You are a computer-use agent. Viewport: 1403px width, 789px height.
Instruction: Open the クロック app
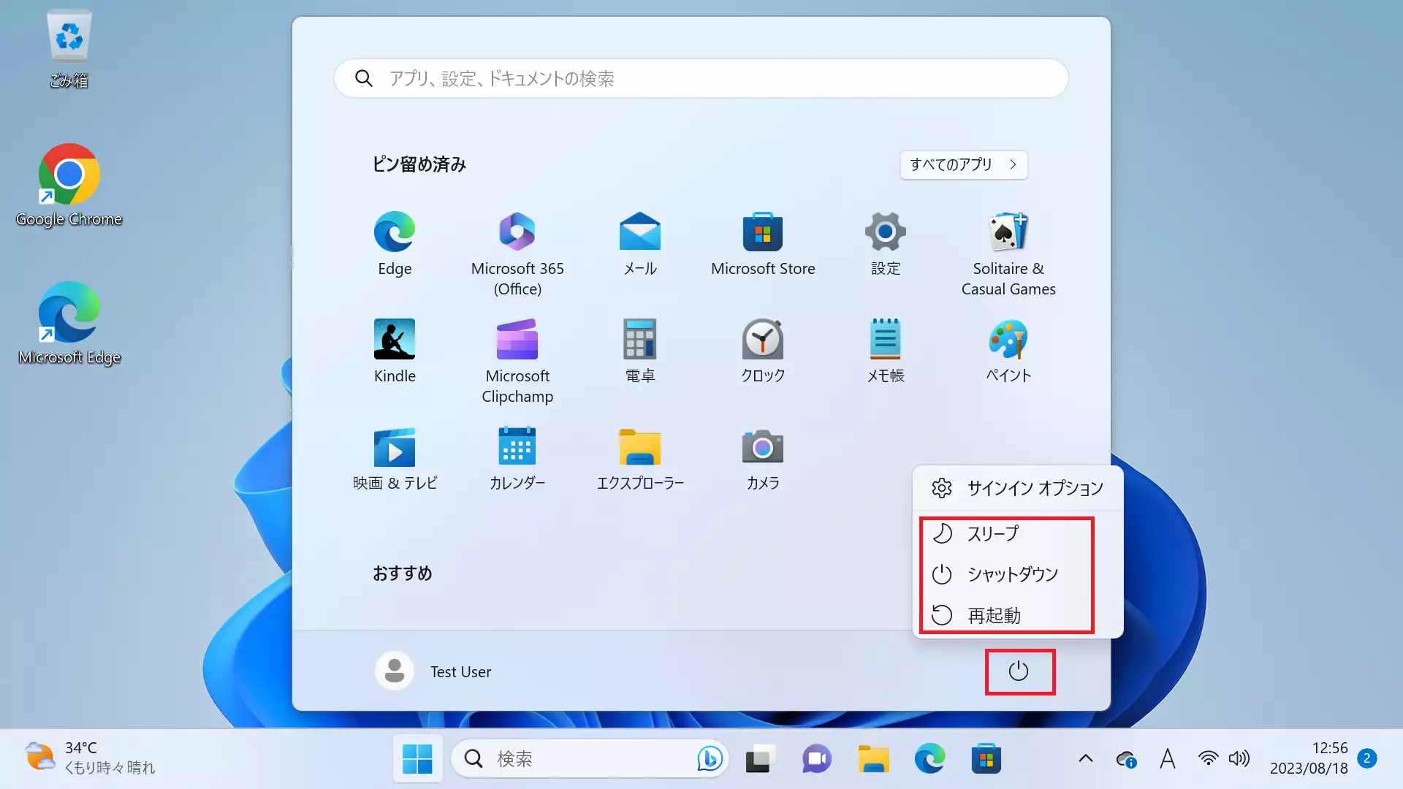[x=763, y=351]
